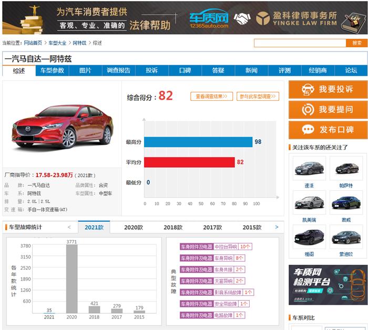Viewport: 368px width, 330px height.
Task: Open the 凯美瑞 car thumbnail
Action: point(309,202)
